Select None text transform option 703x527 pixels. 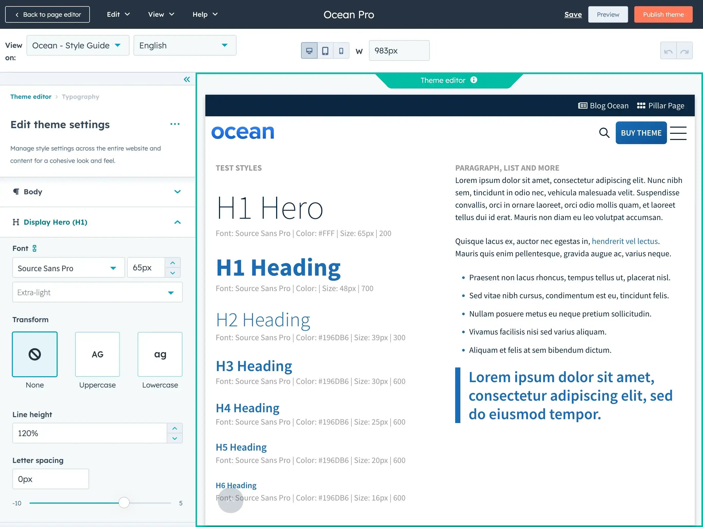(35, 354)
